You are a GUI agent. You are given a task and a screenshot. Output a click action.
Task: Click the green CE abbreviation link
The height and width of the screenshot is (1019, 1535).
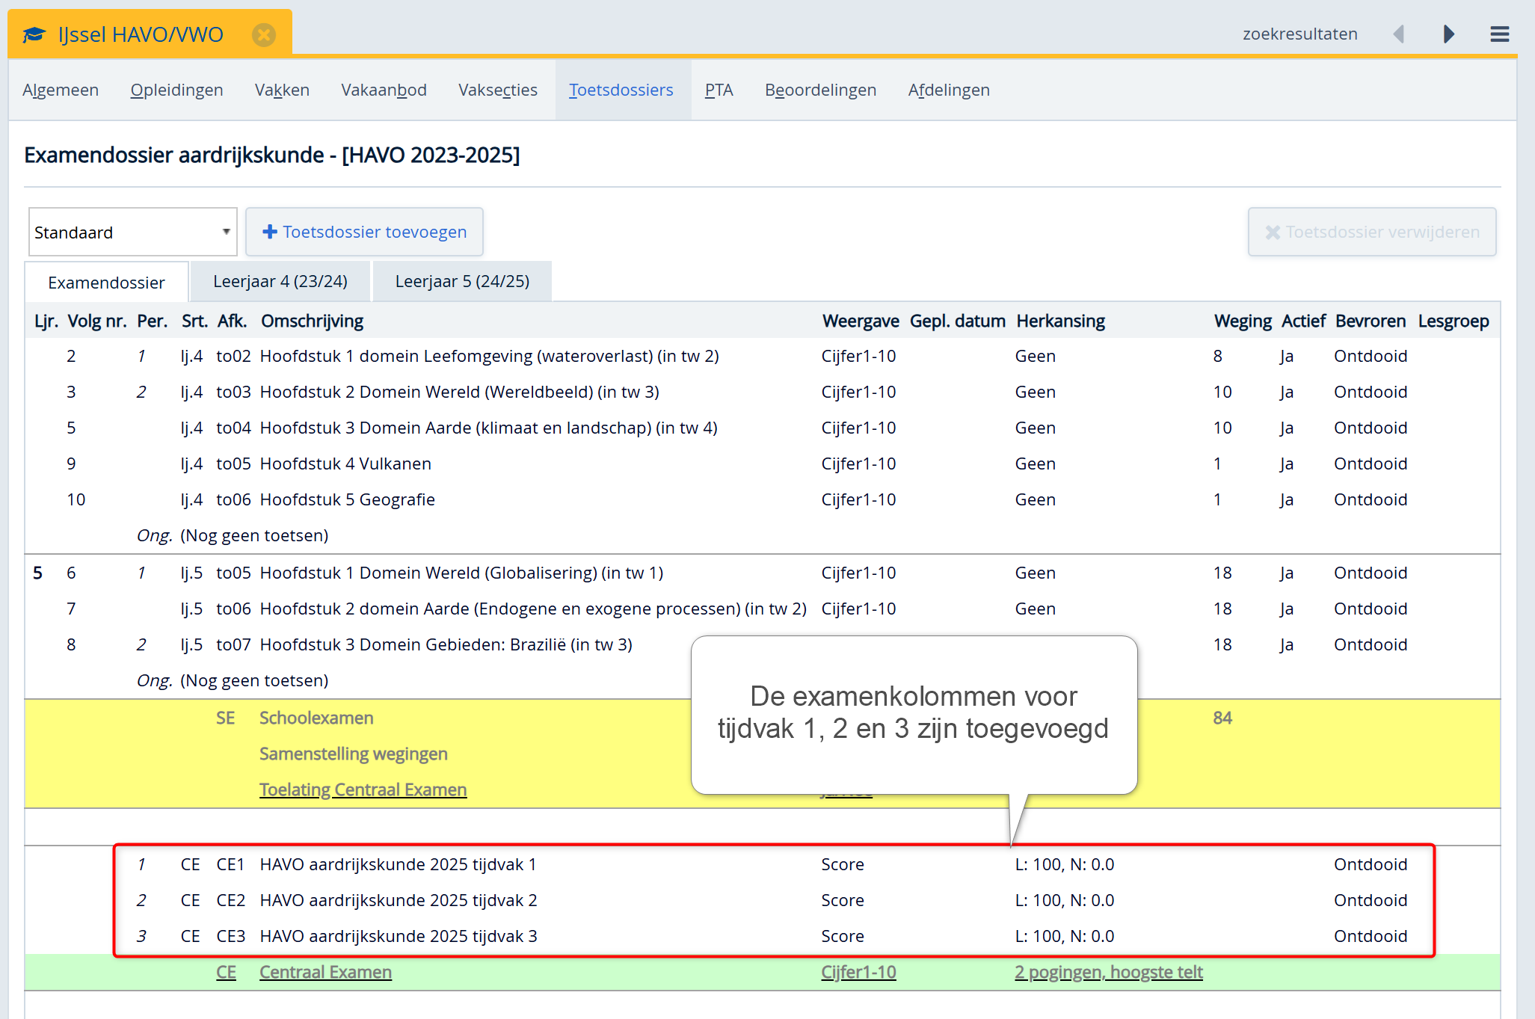click(226, 973)
